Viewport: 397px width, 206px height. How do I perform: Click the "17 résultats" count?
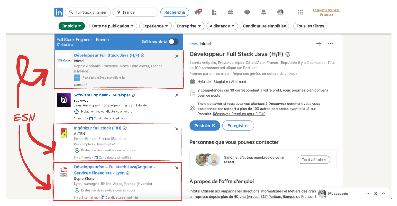(x=65, y=45)
